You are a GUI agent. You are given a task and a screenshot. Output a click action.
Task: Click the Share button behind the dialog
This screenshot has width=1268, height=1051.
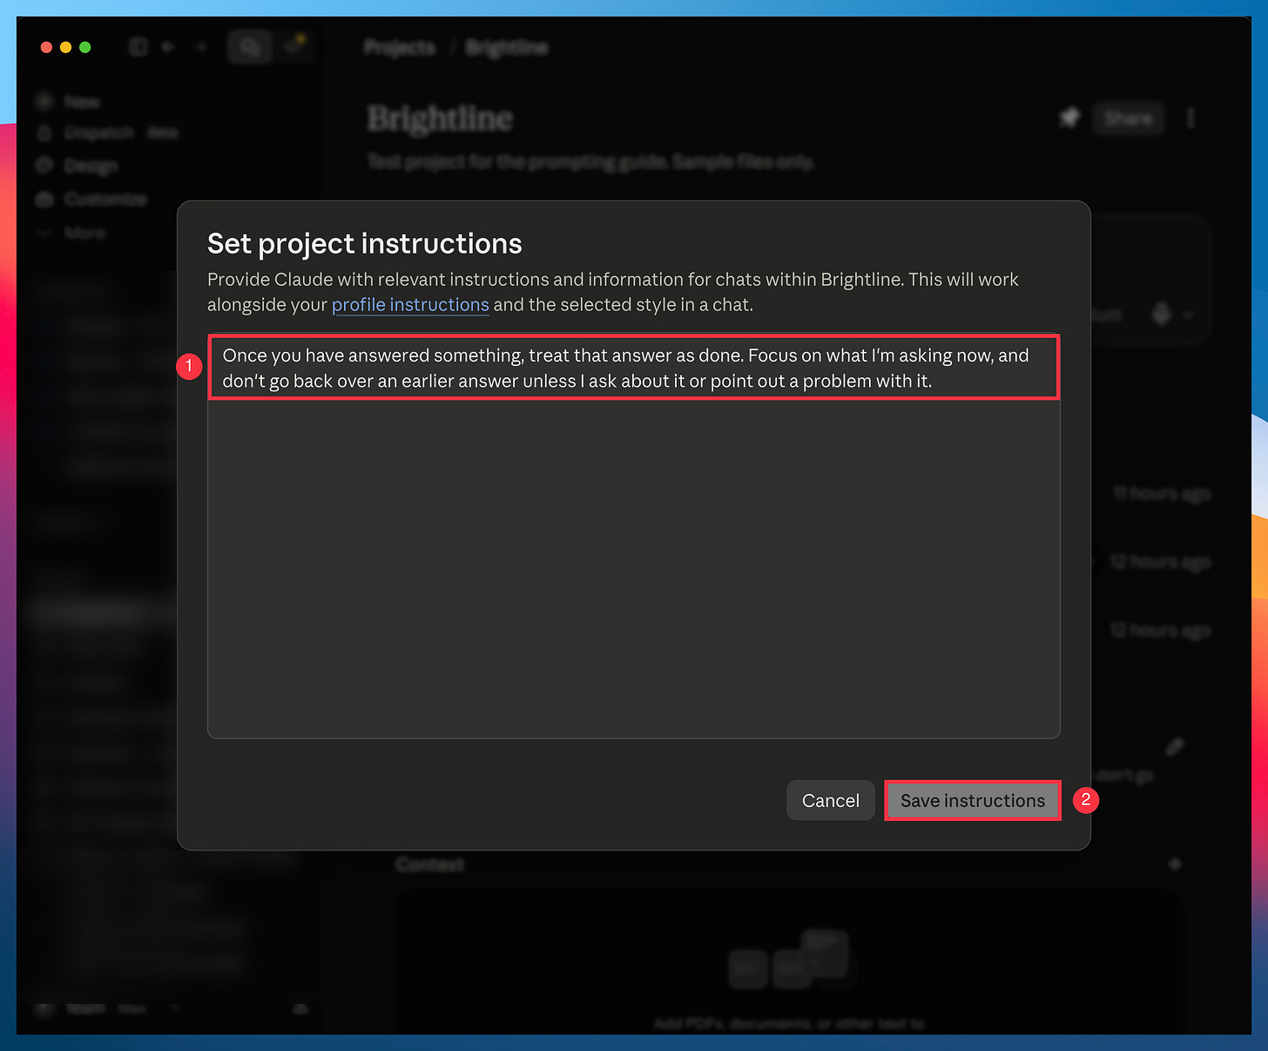(x=1129, y=118)
